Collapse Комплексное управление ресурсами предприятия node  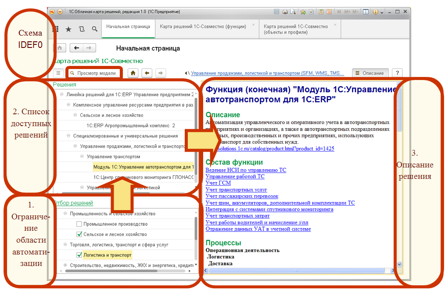(68, 105)
